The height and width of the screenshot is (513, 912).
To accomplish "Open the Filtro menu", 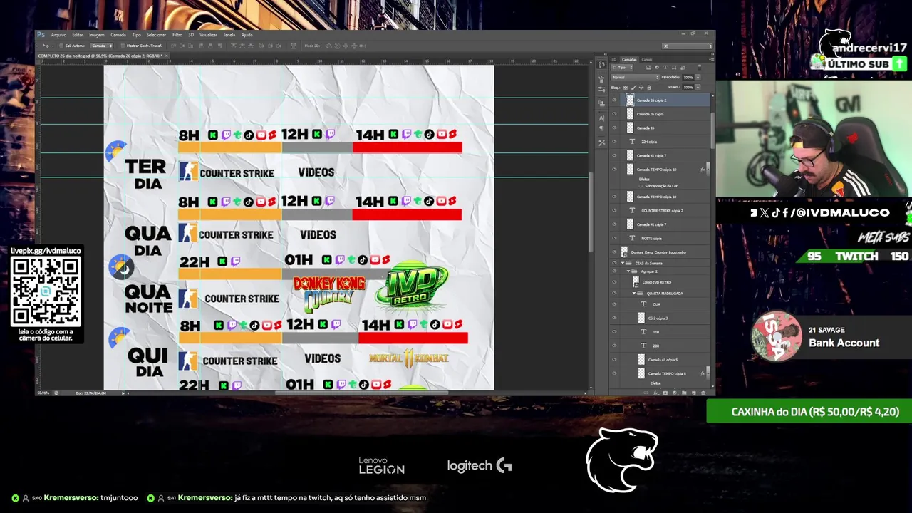I will [x=177, y=35].
